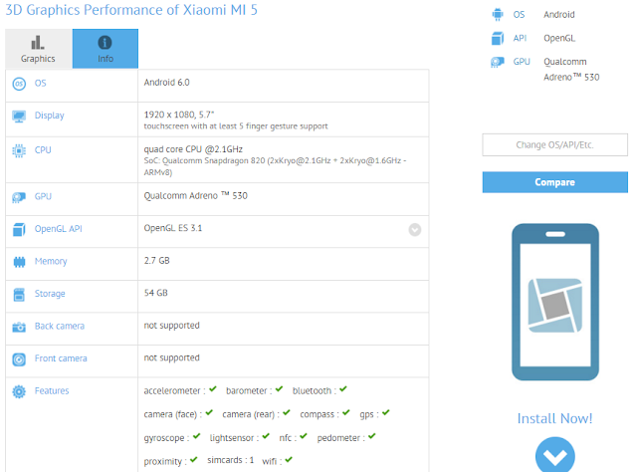This screenshot has height=472, width=637.
Task: Click the Back camera 'not supported' text
Action: (x=171, y=326)
